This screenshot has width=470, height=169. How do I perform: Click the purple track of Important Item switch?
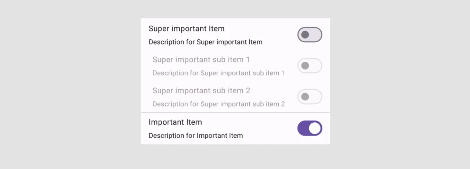click(x=303, y=128)
